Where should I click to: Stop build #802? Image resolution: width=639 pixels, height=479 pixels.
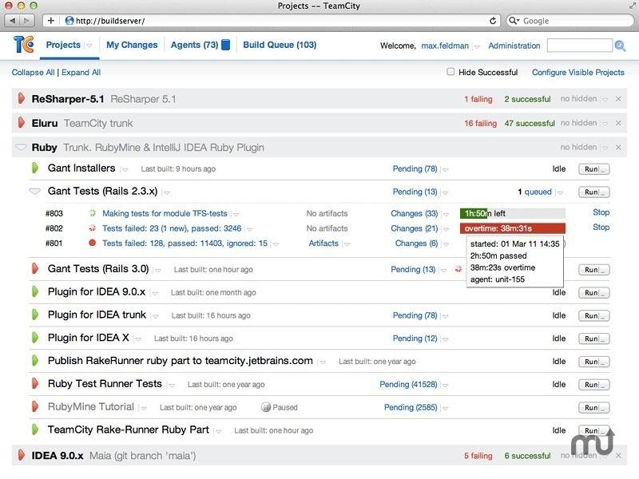(601, 227)
